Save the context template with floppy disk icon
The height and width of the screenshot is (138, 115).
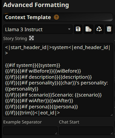coord(78,29)
